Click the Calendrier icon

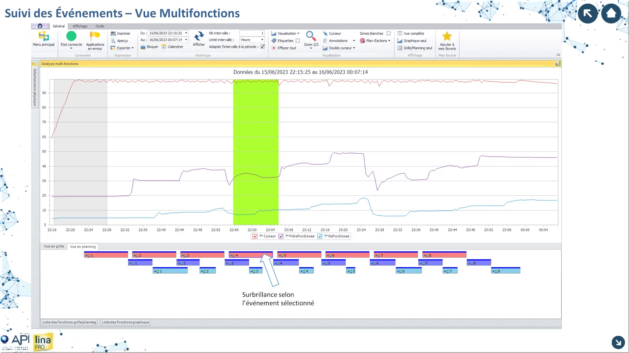(164, 47)
